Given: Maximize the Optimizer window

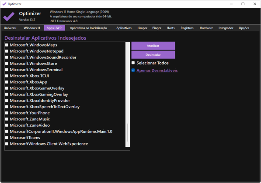Looking at the screenshot, I should (x=243, y=4).
